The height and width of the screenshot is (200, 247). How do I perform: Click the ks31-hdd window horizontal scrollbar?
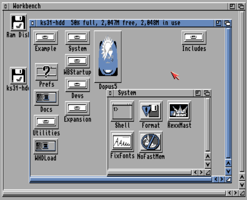(121, 179)
